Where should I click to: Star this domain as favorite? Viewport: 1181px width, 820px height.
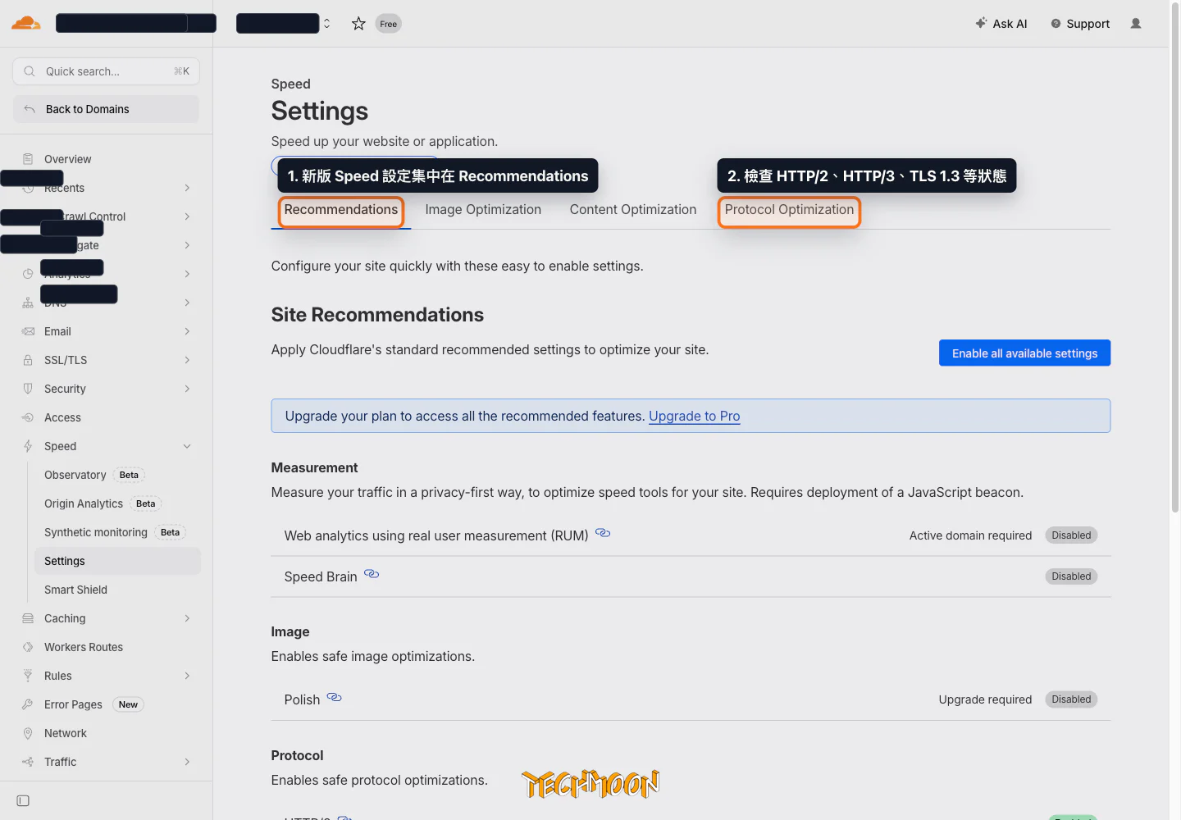(358, 24)
